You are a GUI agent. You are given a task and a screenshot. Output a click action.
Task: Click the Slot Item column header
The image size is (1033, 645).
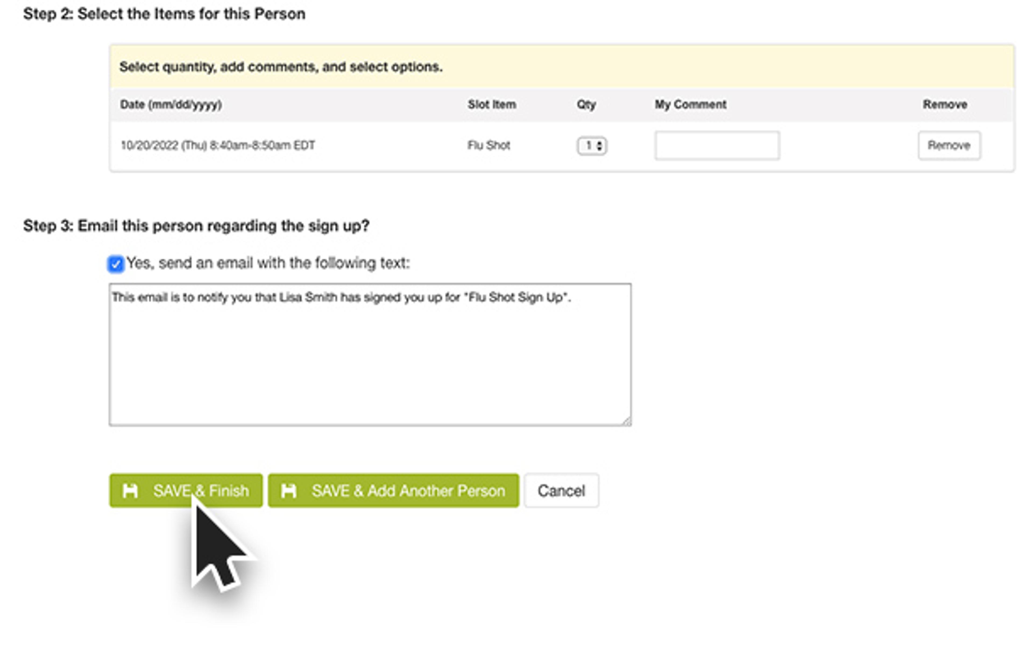[x=491, y=105]
